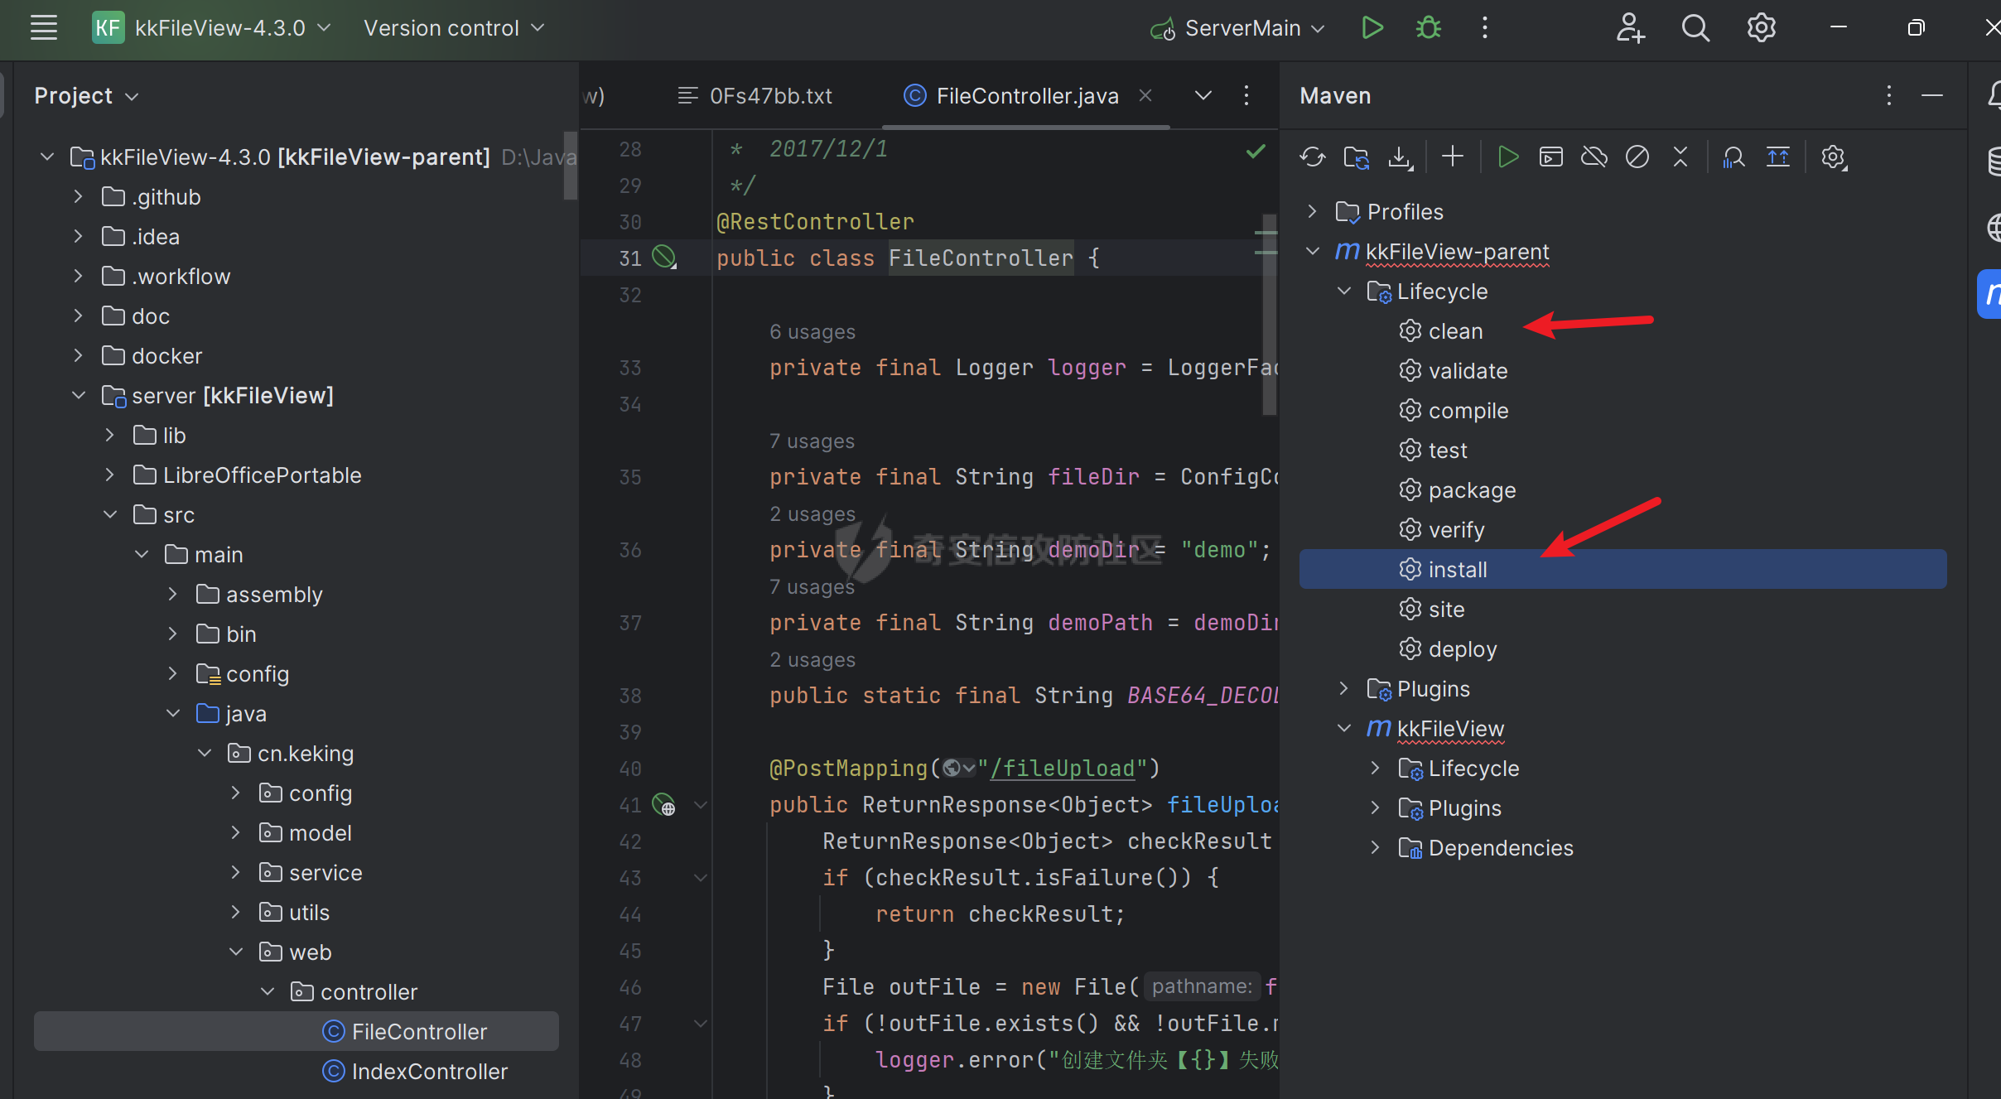Select Maven validate goal

[1468, 370]
